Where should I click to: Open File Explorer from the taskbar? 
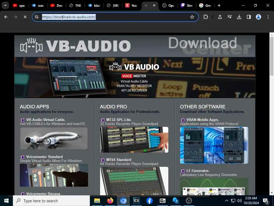[97, 201]
